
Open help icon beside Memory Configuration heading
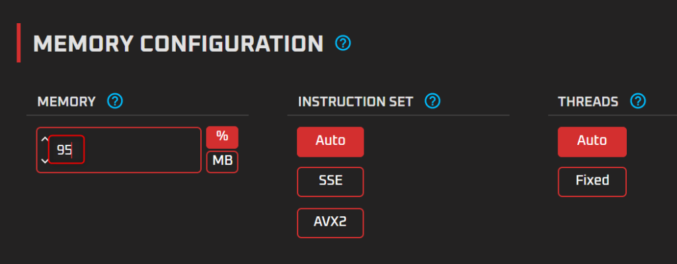coord(343,43)
